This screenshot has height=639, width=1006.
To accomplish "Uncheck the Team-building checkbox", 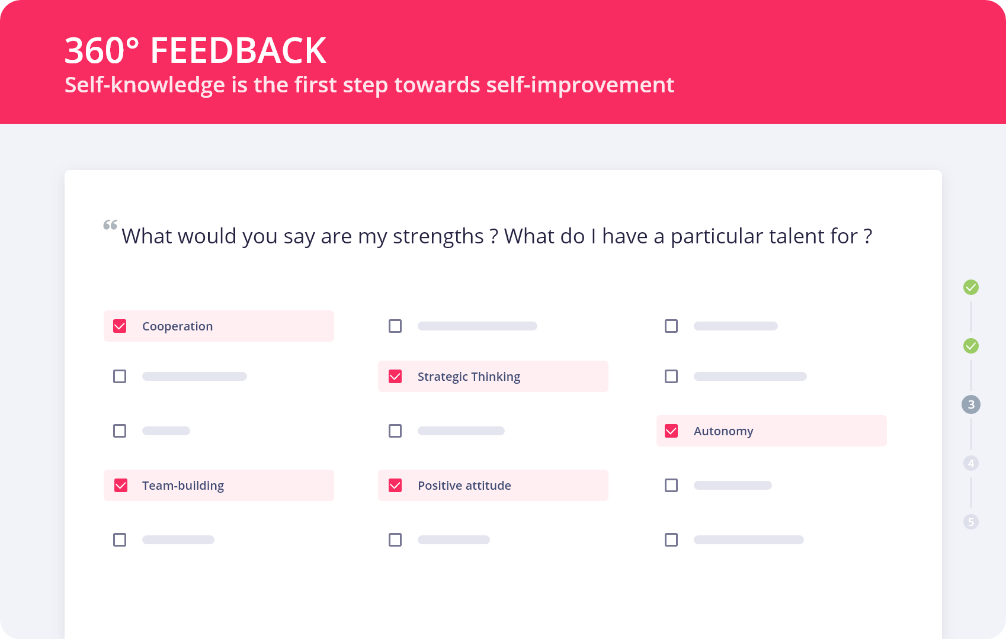I will [120, 486].
